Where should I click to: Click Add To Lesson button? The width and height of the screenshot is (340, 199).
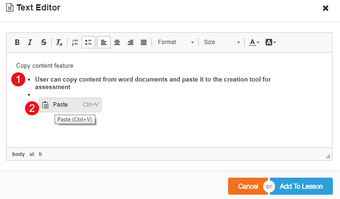click(x=302, y=186)
